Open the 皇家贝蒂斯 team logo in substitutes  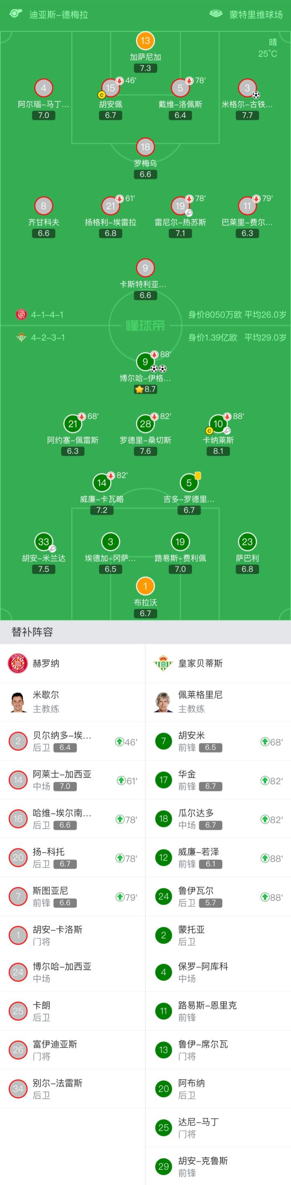[163, 663]
